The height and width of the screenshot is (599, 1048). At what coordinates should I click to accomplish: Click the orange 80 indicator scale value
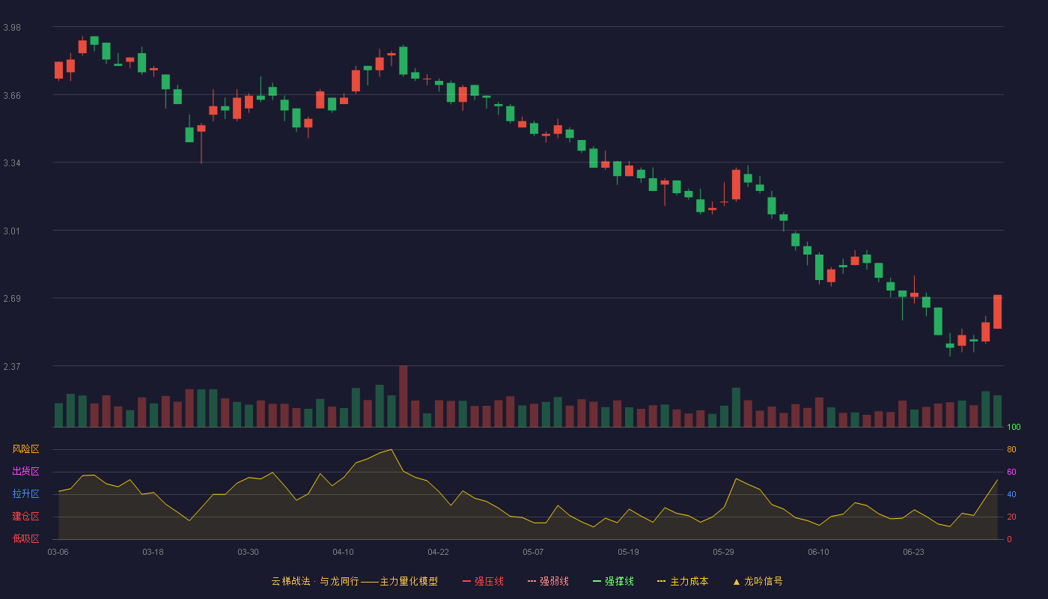point(1011,449)
